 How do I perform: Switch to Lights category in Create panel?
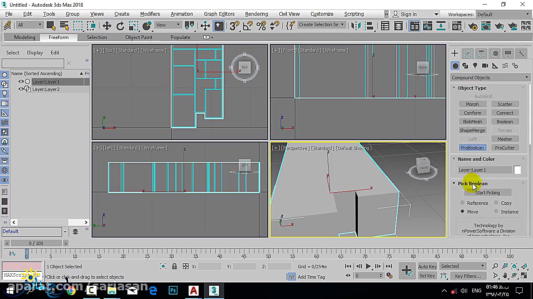[475, 66]
